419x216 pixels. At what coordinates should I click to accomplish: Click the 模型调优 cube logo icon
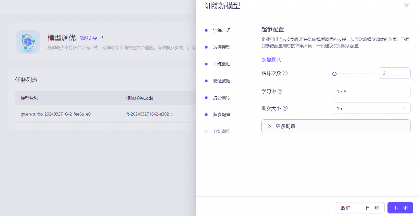click(x=28, y=42)
